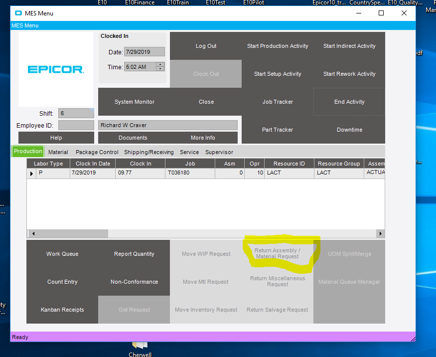436x357 pixels.
Task: Select the Shipping/Receiving tab
Action: [149, 152]
